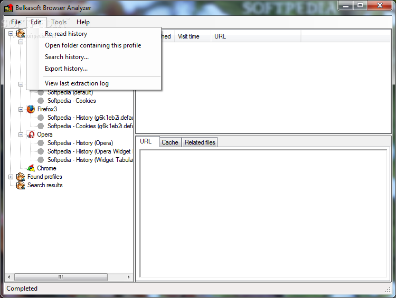Image resolution: width=396 pixels, height=298 pixels.
Task: Choose Search history...
Action: tap(93, 57)
